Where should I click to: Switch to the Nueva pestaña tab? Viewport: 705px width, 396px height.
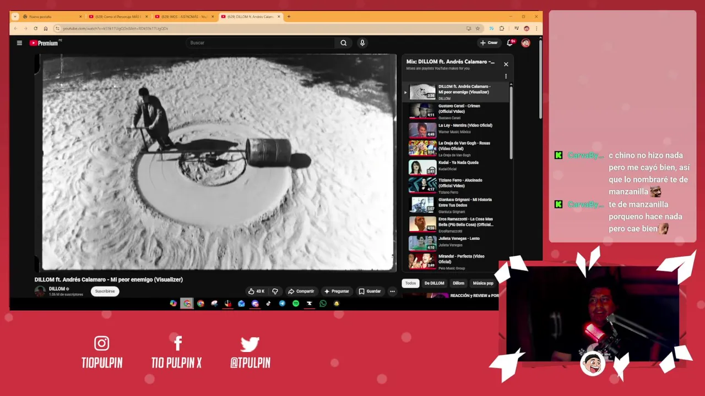pyautogui.click(x=52, y=16)
